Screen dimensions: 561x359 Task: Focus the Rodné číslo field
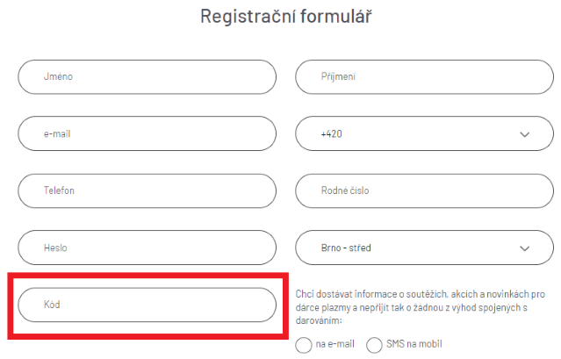(425, 190)
